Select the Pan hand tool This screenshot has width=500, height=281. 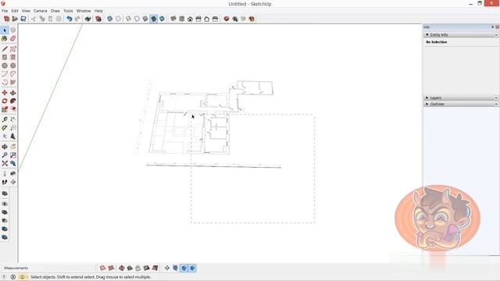point(12,147)
